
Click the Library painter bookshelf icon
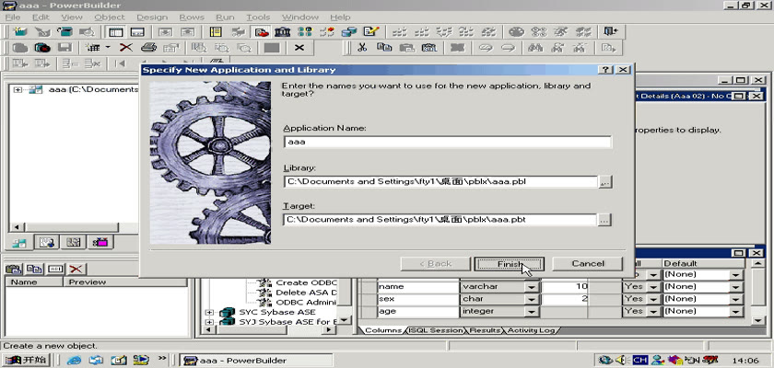[x=282, y=32]
